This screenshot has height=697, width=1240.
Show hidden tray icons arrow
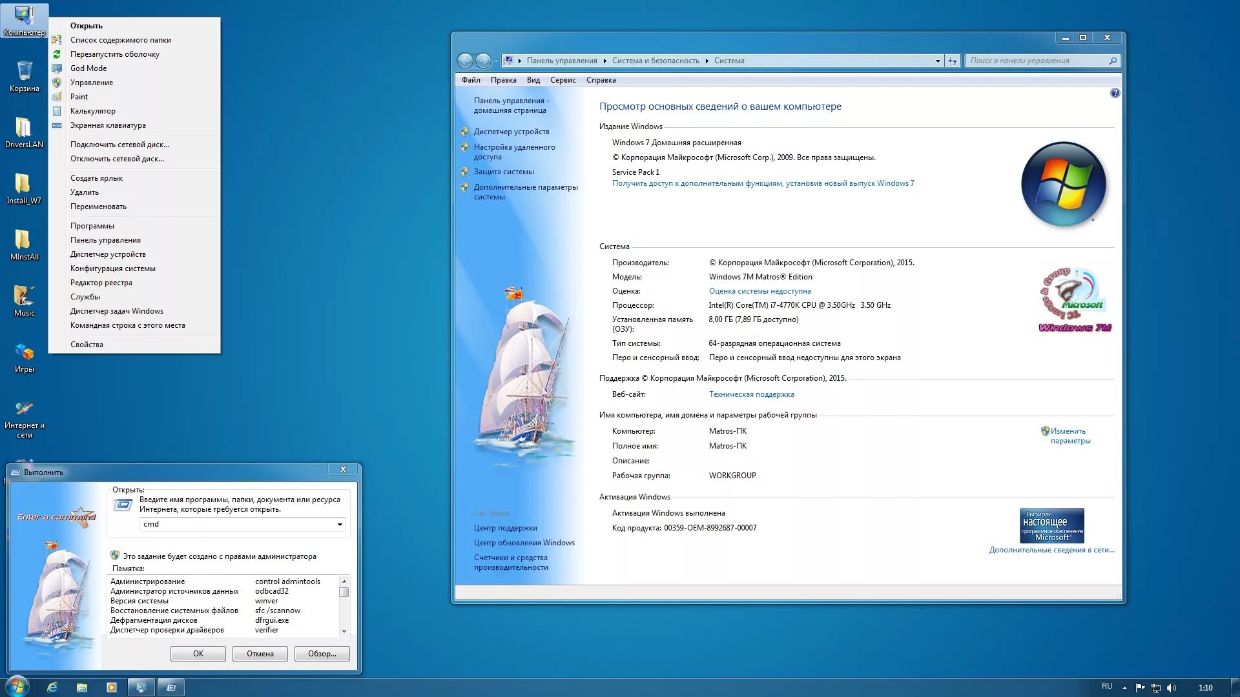pos(1124,688)
